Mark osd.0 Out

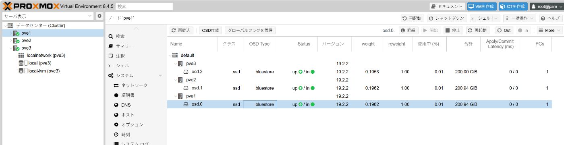(504, 30)
